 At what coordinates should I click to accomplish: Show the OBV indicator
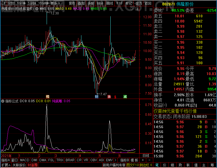coord(94,160)
